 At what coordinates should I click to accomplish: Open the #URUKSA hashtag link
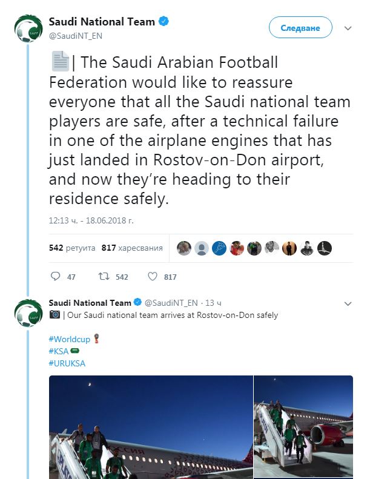coord(67,363)
